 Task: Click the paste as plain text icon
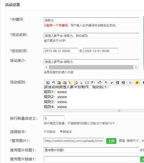pos(59,83)
